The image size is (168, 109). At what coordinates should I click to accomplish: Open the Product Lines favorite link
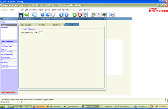coord(9,65)
